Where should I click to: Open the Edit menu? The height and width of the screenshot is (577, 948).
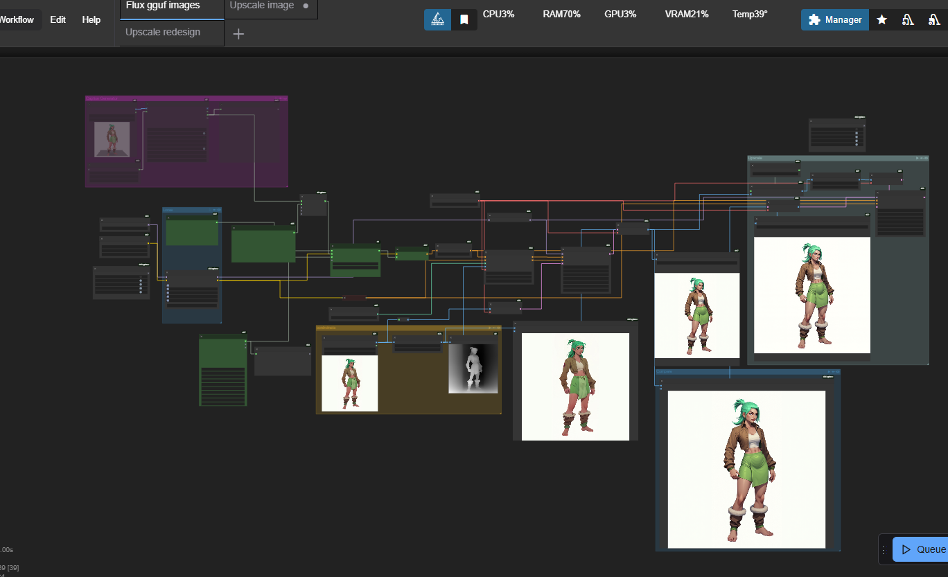(58, 19)
